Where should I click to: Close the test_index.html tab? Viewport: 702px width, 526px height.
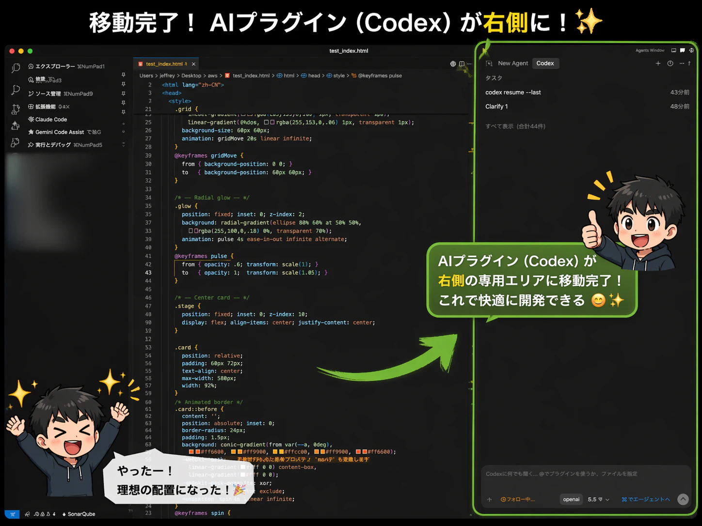193,64
